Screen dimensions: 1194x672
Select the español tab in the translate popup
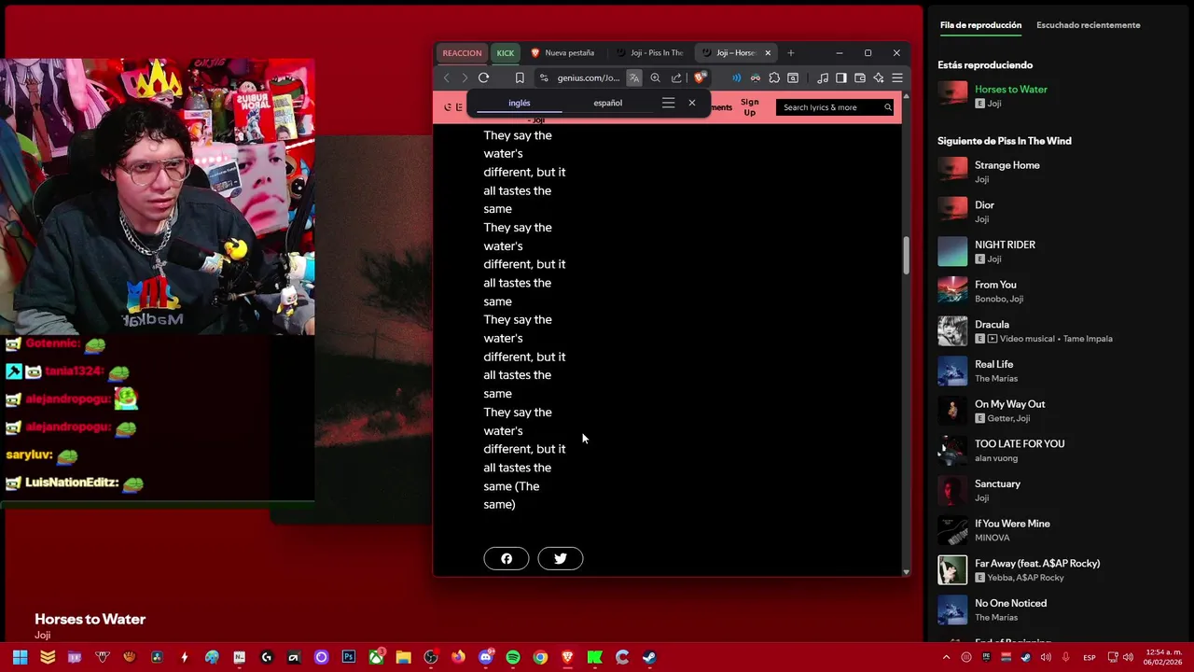(608, 103)
